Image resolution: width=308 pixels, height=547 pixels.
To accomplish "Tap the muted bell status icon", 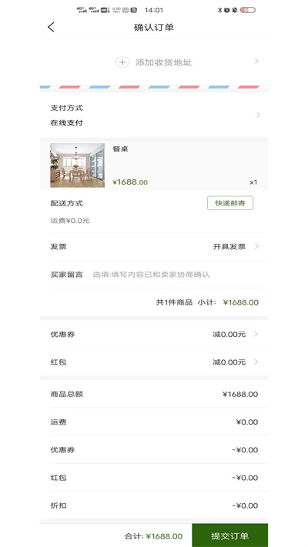I will point(235,10).
